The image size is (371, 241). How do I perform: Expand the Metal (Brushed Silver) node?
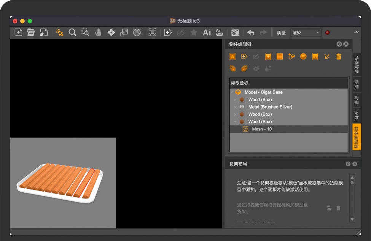[235, 107]
